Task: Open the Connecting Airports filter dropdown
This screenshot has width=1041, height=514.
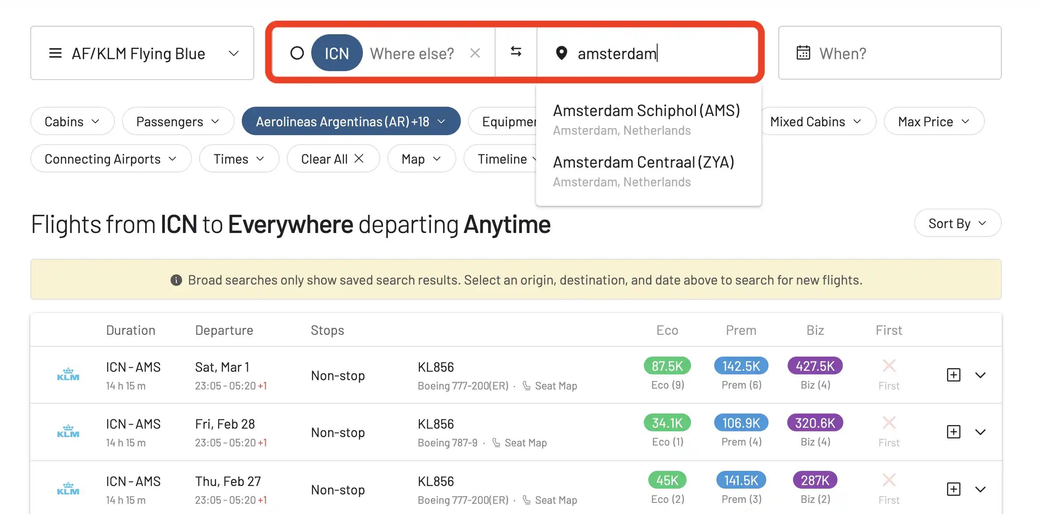Action: pyautogui.click(x=111, y=159)
